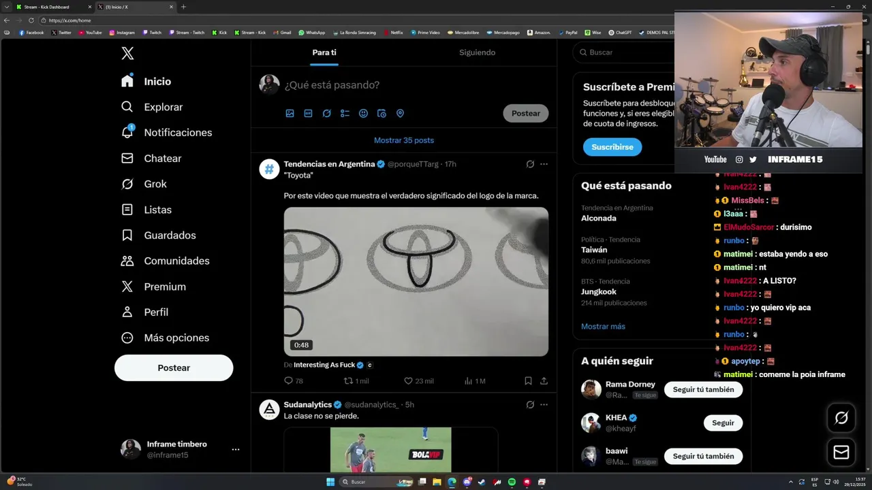Click the grey Postear button in compose box
The height and width of the screenshot is (490, 872).
526,114
